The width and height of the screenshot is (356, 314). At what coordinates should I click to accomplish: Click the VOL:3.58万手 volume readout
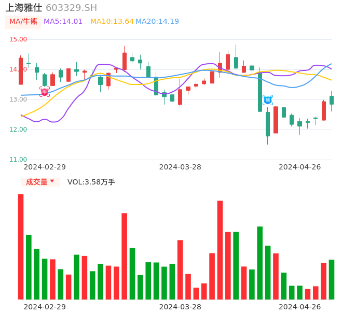click(91, 182)
